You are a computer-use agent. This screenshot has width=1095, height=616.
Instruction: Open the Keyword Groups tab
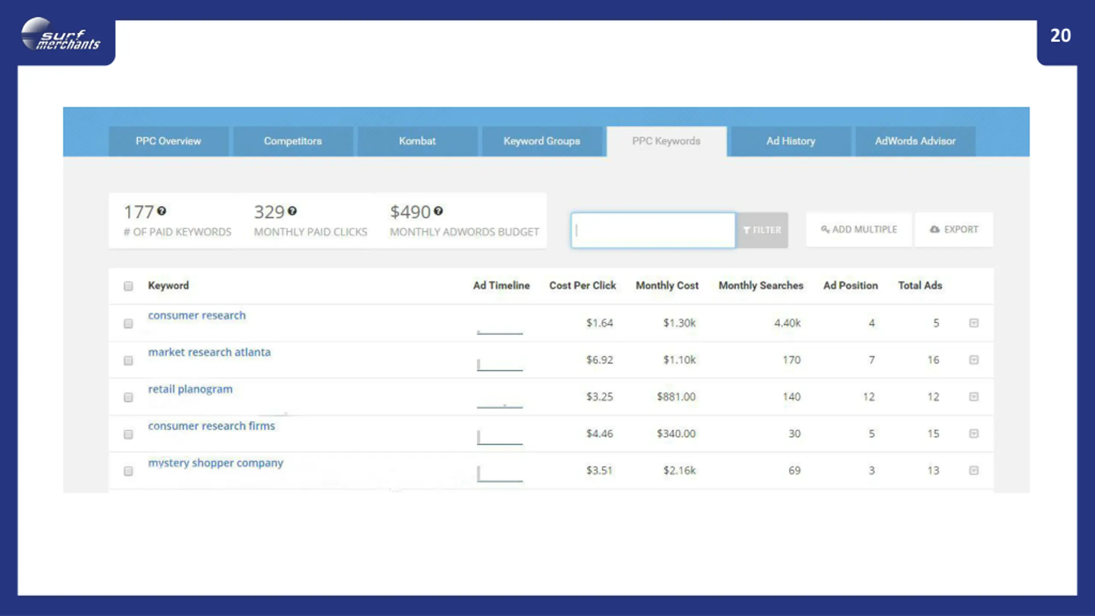[542, 141]
